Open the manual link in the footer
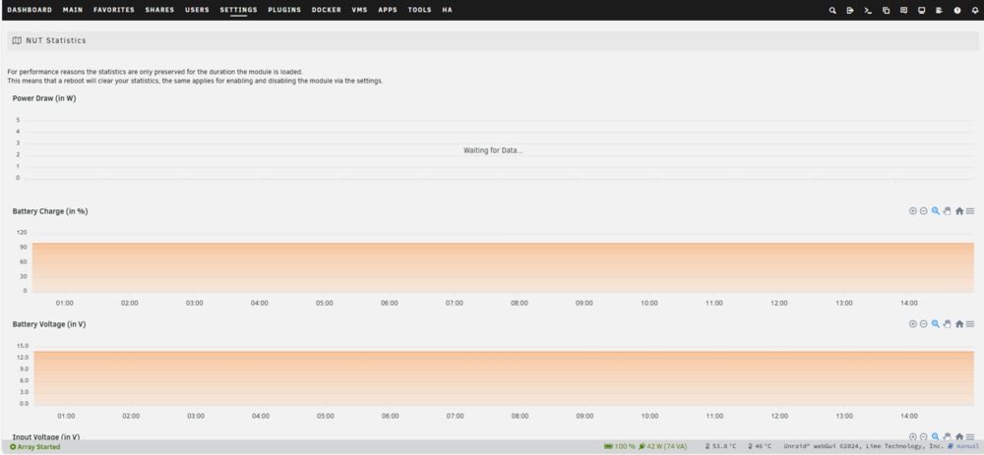Image resolution: width=984 pixels, height=455 pixels. click(x=963, y=447)
